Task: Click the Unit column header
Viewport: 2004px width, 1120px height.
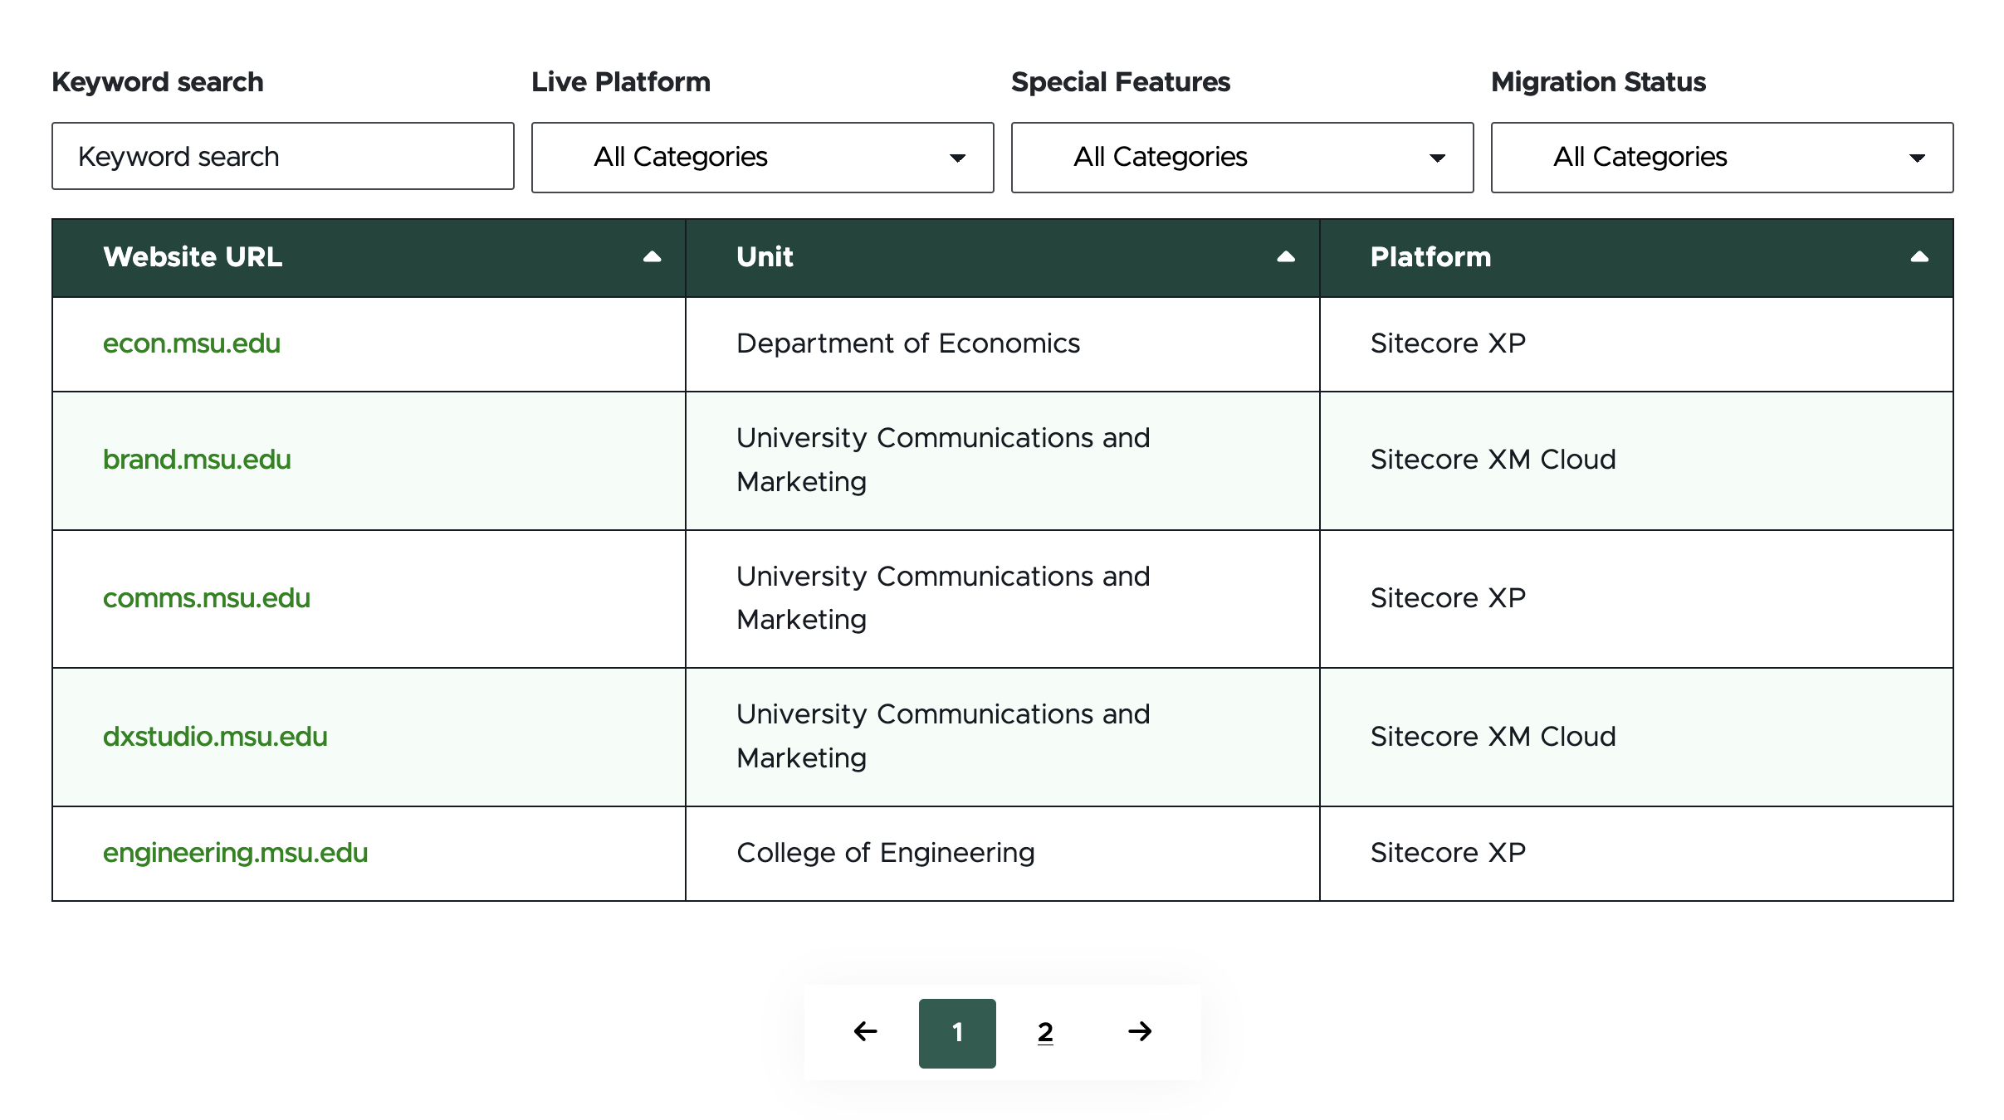Action: (1003, 258)
